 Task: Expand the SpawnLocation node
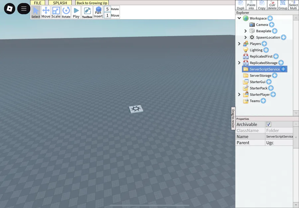[246, 37]
